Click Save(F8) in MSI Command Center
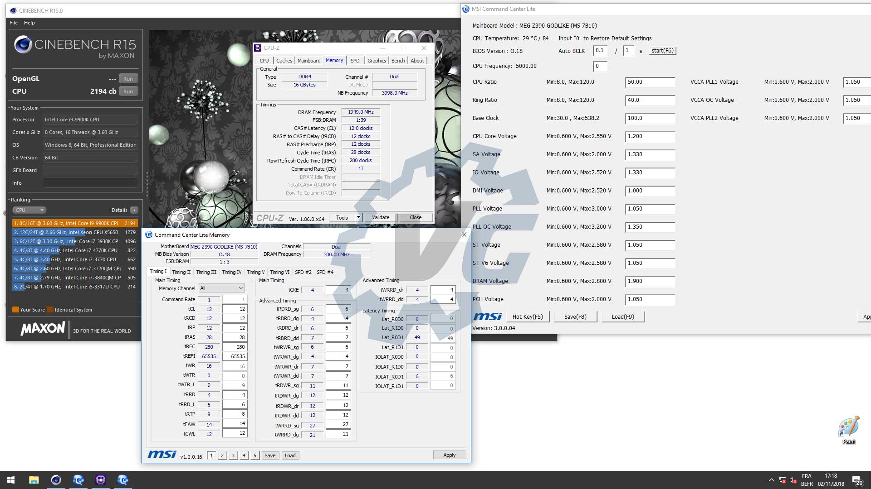This screenshot has width=871, height=489. pos(575,316)
